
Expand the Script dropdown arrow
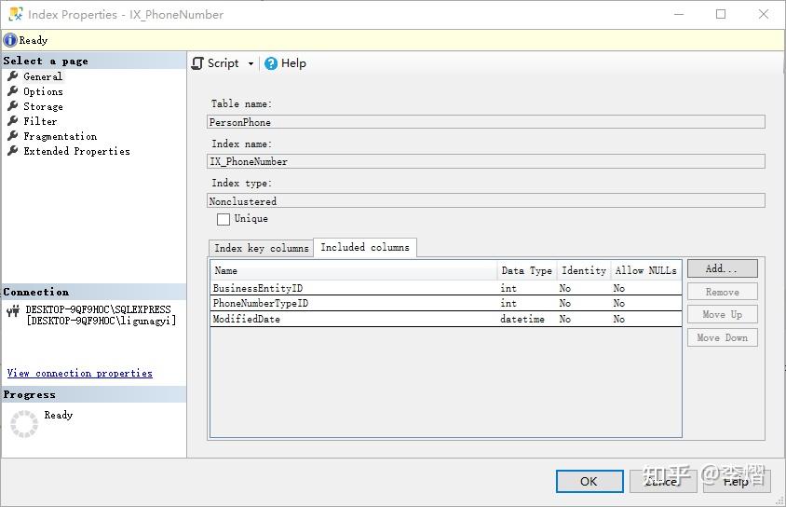click(251, 63)
